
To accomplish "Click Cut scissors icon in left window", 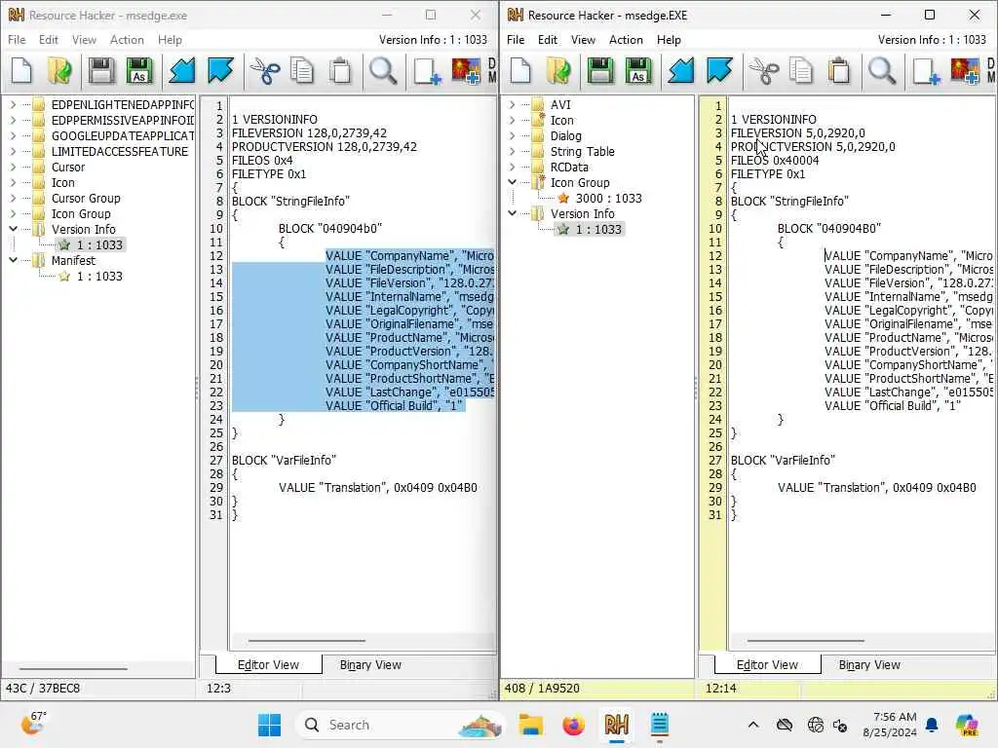I will pyautogui.click(x=264, y=70).
